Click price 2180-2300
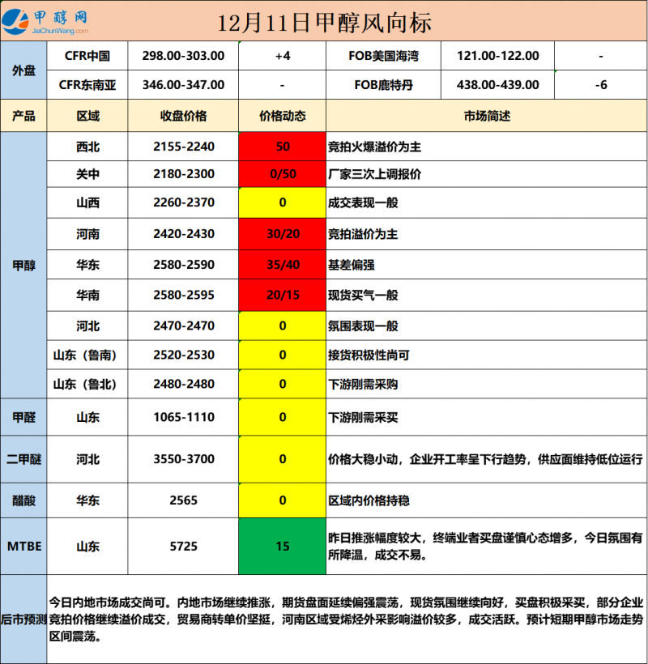648x664 pixels. pyautogui.click(x=184, y=174)
